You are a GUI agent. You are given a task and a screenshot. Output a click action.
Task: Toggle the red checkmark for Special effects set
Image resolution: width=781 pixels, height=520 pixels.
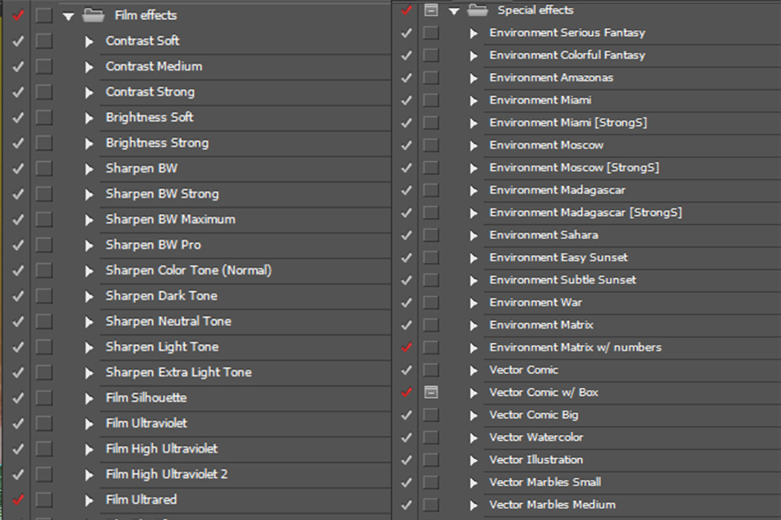pyautogui.click(x=407, y=10)
